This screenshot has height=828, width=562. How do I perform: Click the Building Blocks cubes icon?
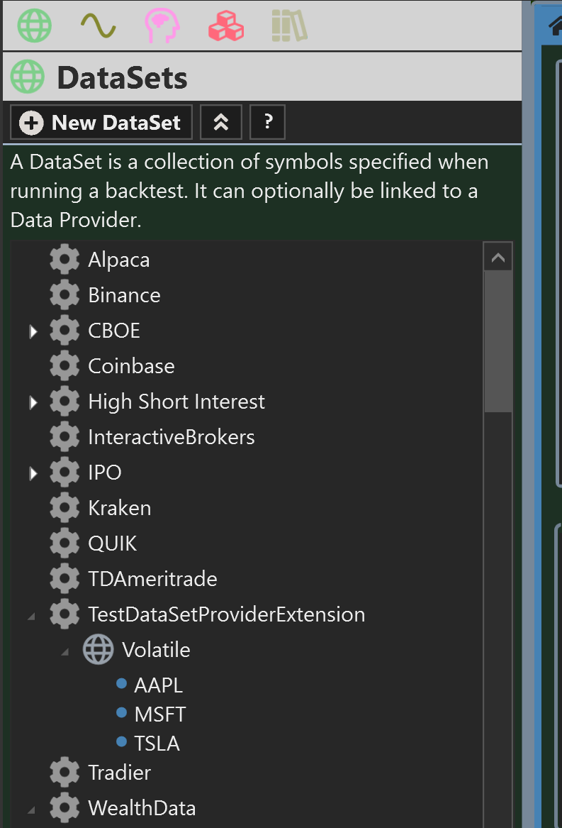(225, 26)
